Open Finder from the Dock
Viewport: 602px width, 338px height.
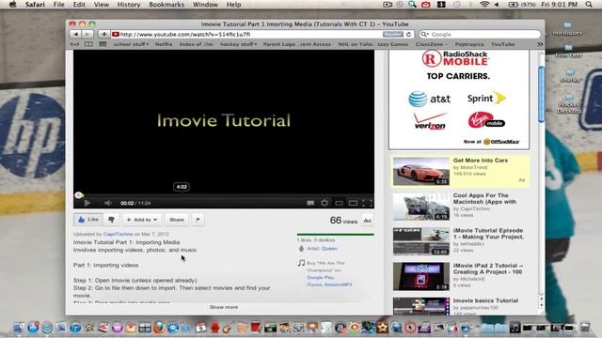[19, 328]
